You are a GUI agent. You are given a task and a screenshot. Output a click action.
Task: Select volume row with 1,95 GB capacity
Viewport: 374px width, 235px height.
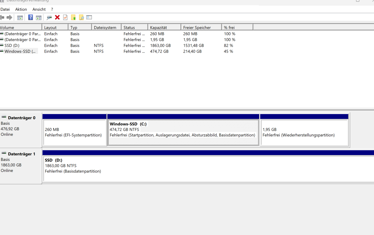(126, 40)
